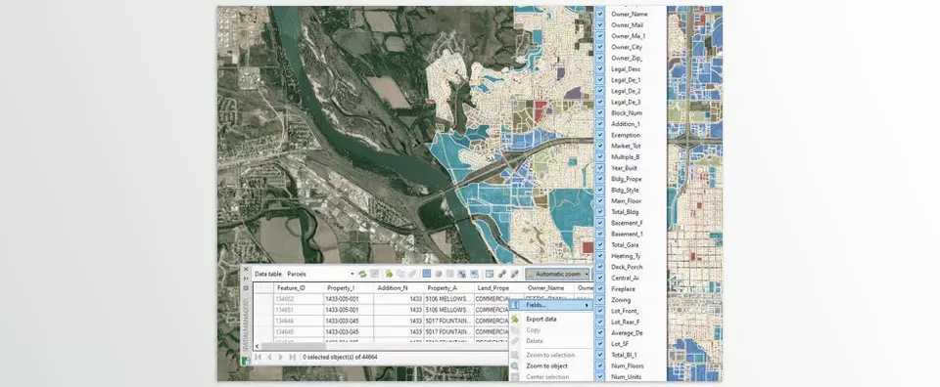This screenshot has height=387, width=940.
Task: Click the green refresh icon in Data table toolbar
Action: coord(362,274)
